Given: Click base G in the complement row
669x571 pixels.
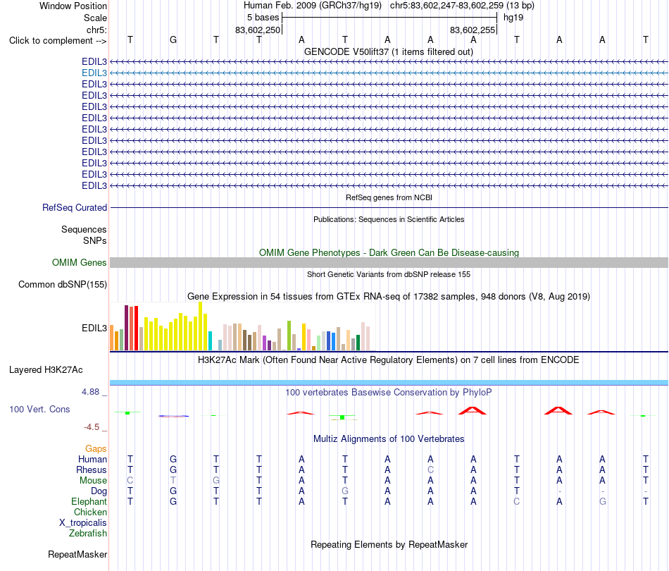Looking at the screenshot, I should (173, 39).
